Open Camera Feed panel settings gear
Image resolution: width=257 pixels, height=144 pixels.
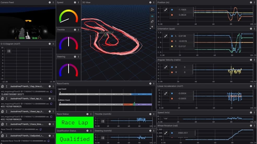[x=50, y=2]
